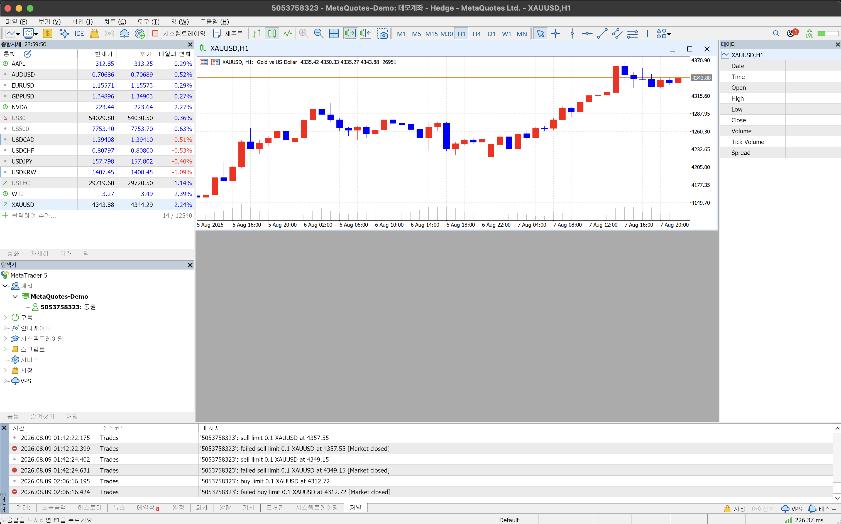Open the 도구 (T) menu
The image size is (841, 524).
(x=148, y=22)
